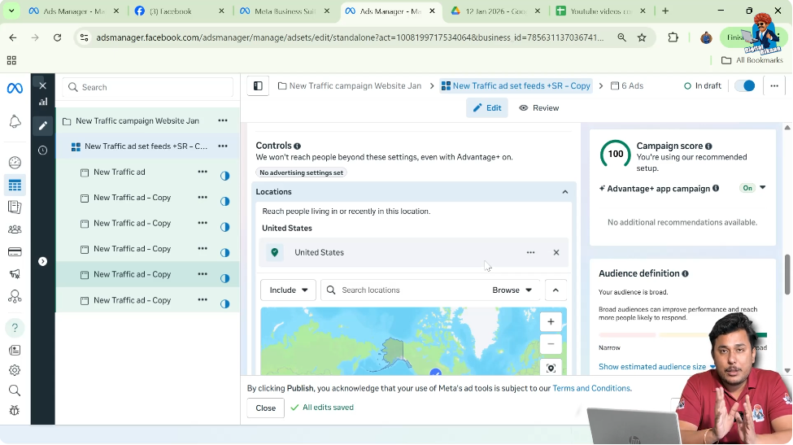The width and height of the screenshot is (793, 445).
Task: Open the help question mark icon
Action: (x=15, y=328)
